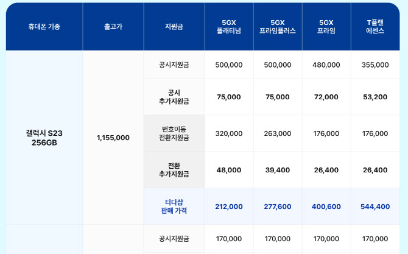Viewport: 408px width, 254px height.
Task: Click the 72,000 추가지원금 value
Action: pyautogui.click(x=326, y=97)
